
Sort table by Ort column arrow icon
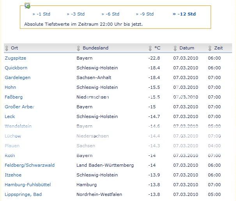click(7, 48)
